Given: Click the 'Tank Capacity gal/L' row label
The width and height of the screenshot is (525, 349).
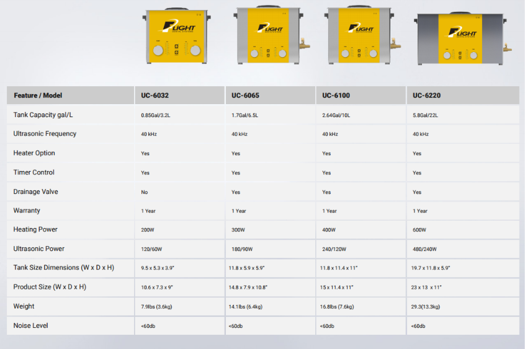Looking at the screenshot, I should [43, 115].
